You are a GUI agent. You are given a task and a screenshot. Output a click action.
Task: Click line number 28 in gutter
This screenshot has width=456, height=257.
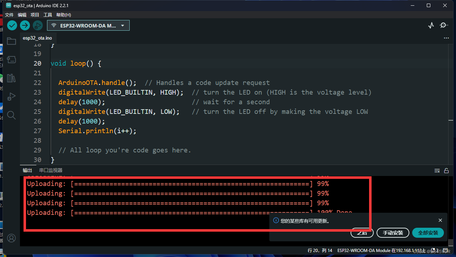(x=37, y=141)
